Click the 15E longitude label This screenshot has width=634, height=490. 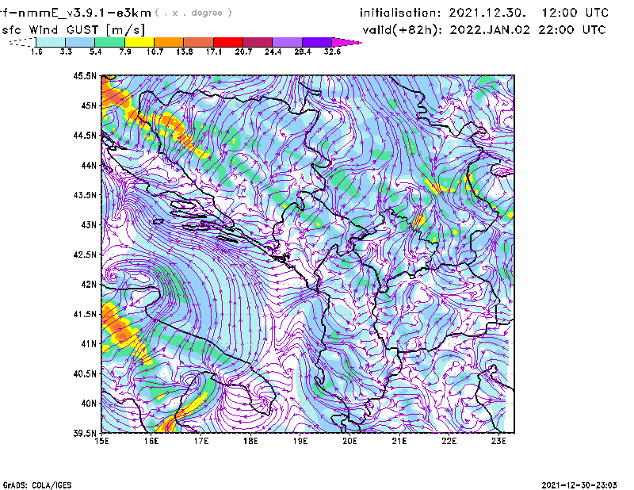click(101, 441)
